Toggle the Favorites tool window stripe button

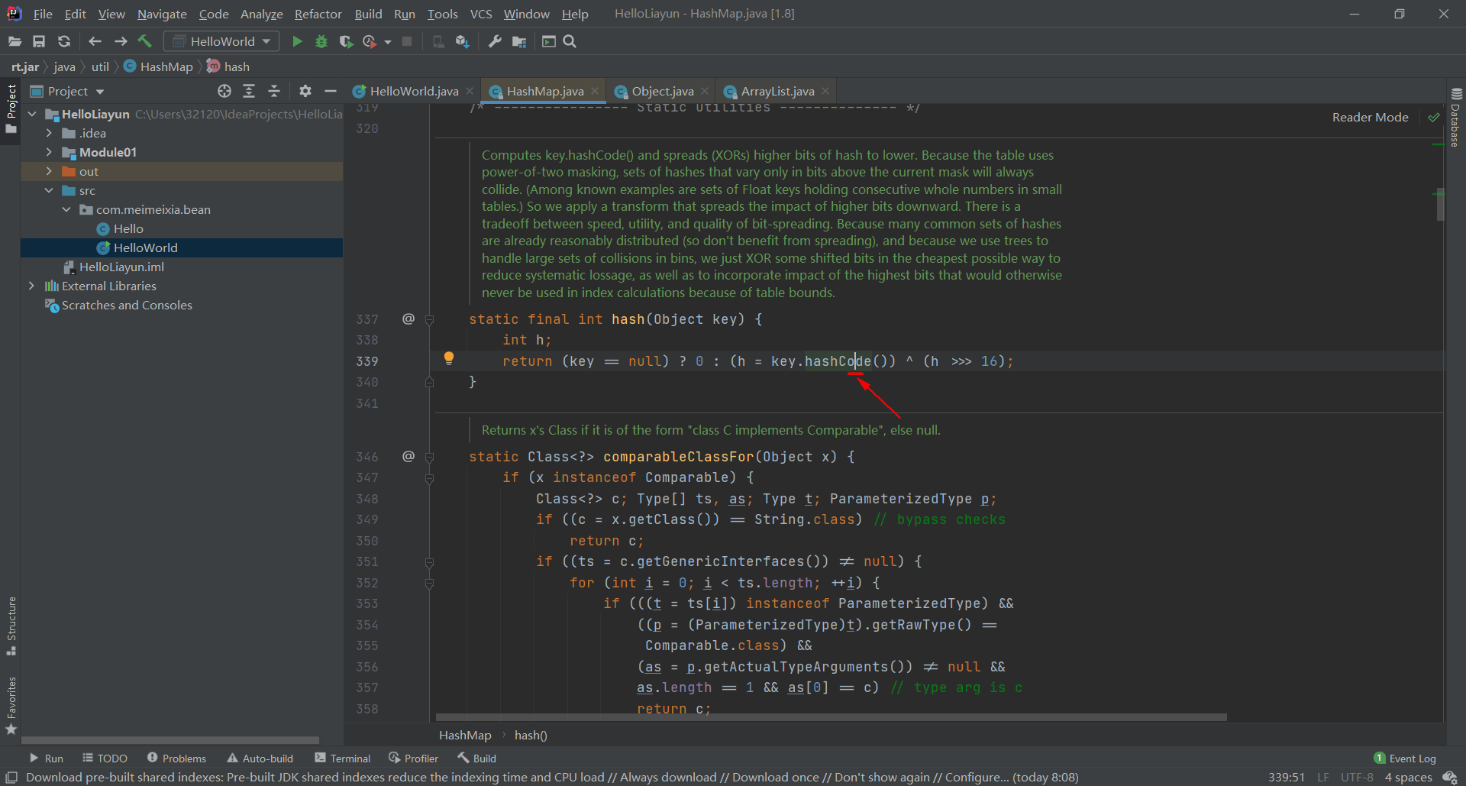11,706
